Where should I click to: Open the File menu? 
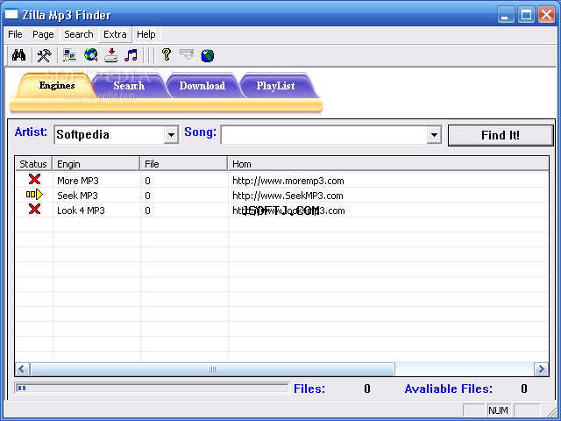(15, 34)
